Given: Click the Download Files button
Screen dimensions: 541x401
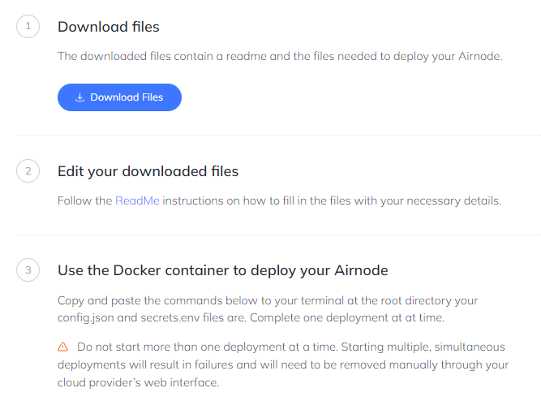Looking at the screenshot, I should (x=119, y=97).
